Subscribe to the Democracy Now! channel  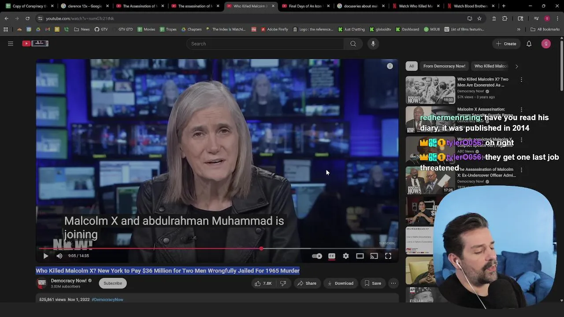click(x=113, y=283)
